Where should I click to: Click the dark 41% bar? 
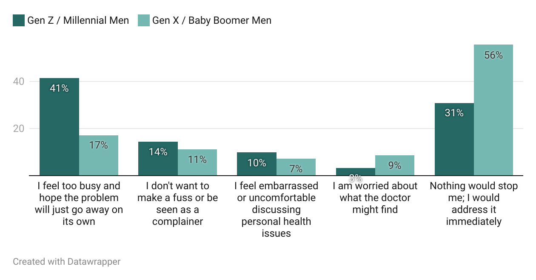click(59, 127)
